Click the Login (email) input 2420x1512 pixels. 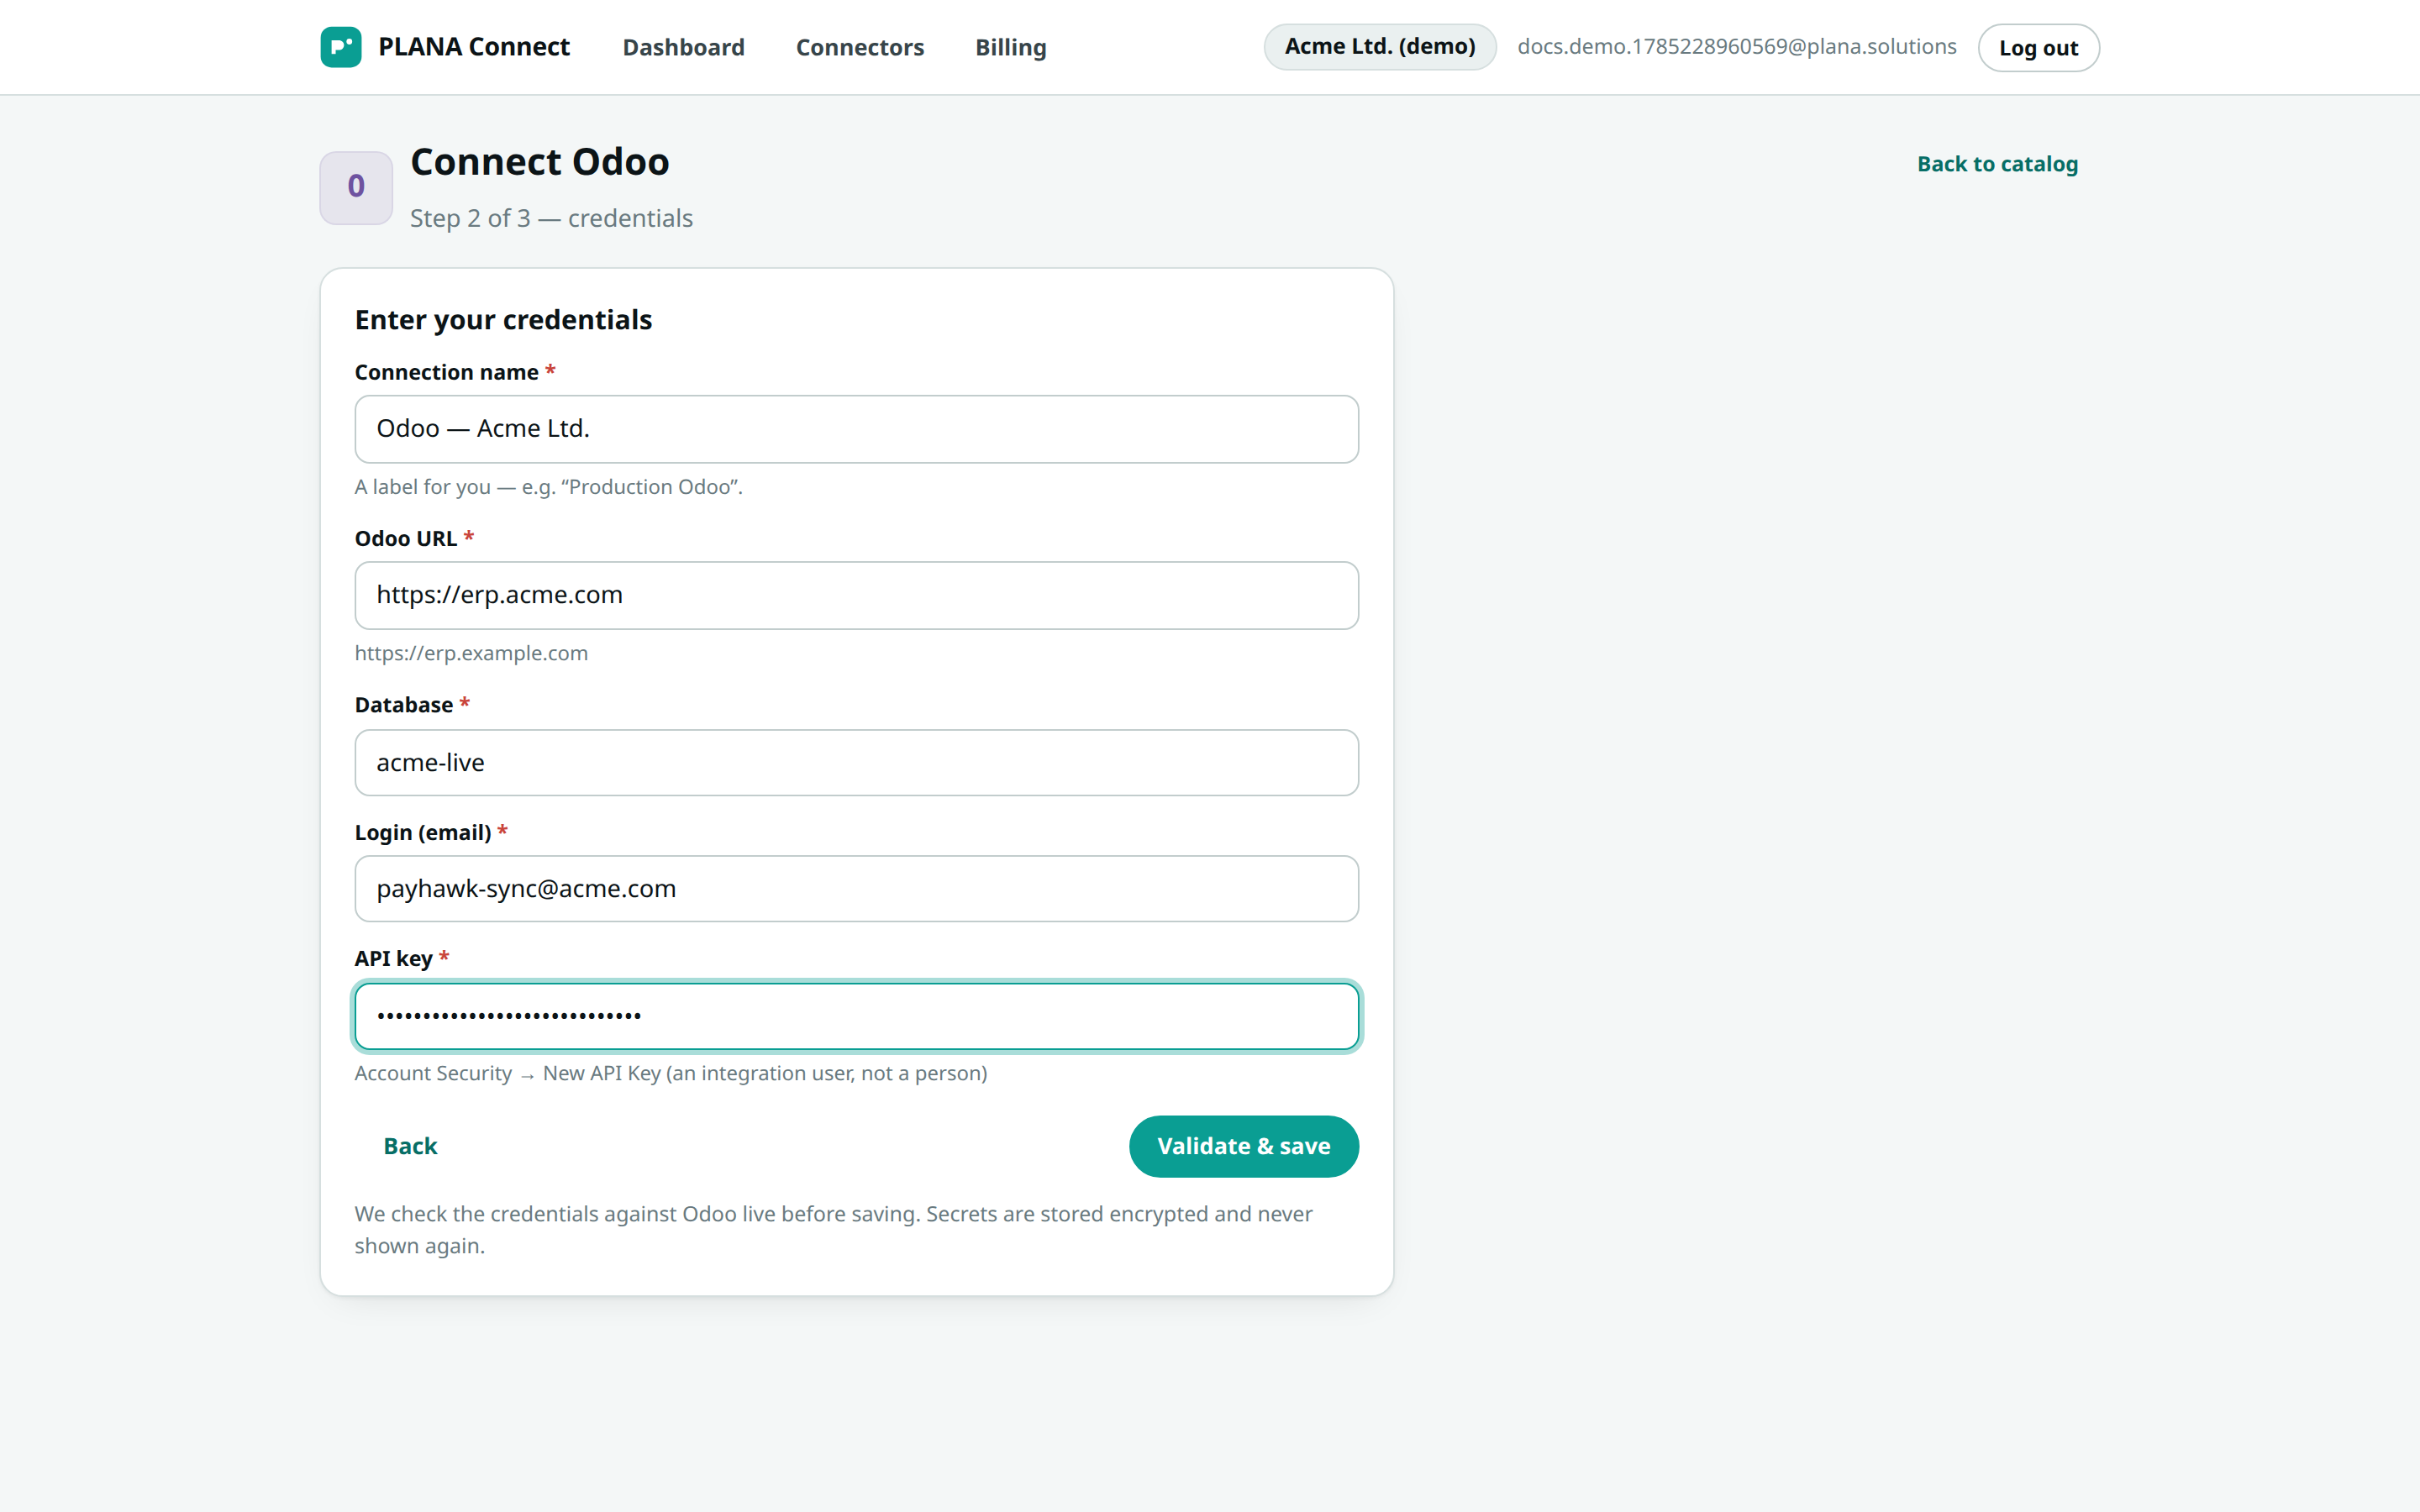856,888
